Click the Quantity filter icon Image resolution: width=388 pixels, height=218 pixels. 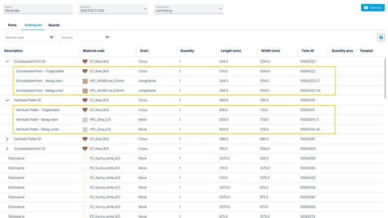pyautogui.click(x=107, y=37)
